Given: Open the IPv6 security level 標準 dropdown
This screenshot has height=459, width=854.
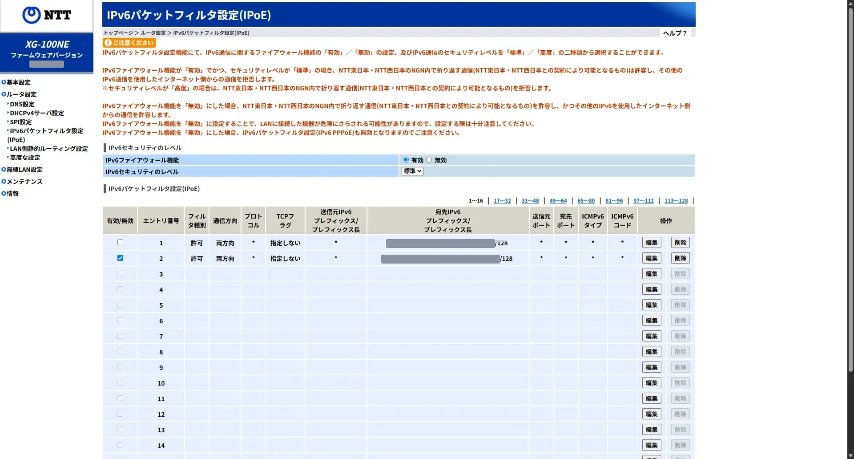Looking at the screenshot, I should pyautogui.click(x=412, y=171).
